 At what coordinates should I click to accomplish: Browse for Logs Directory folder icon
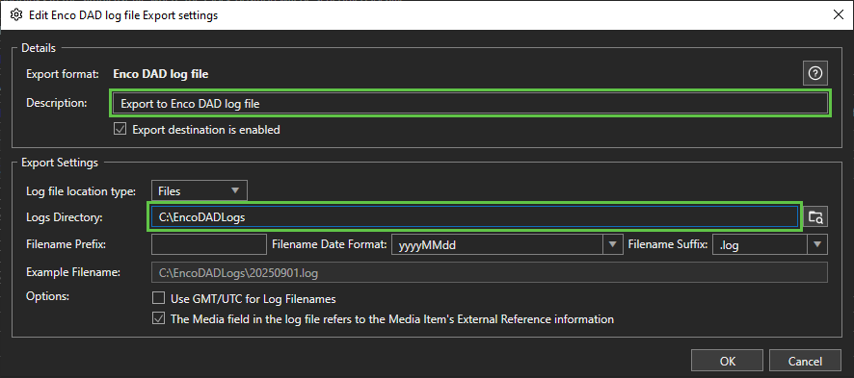pos(815,217)
